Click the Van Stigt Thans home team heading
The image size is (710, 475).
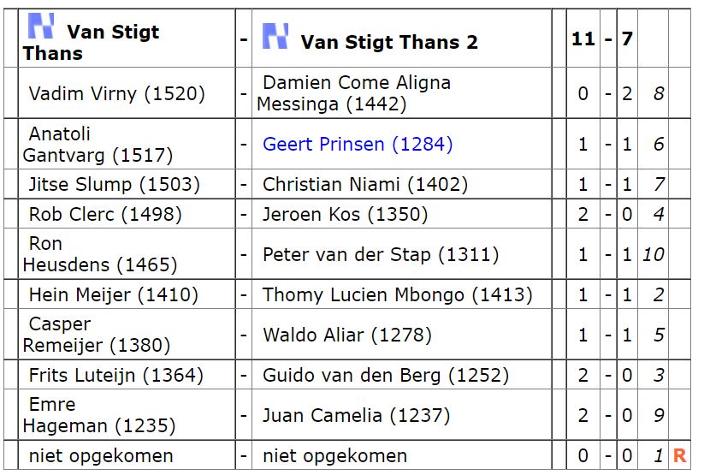point(91,42)
